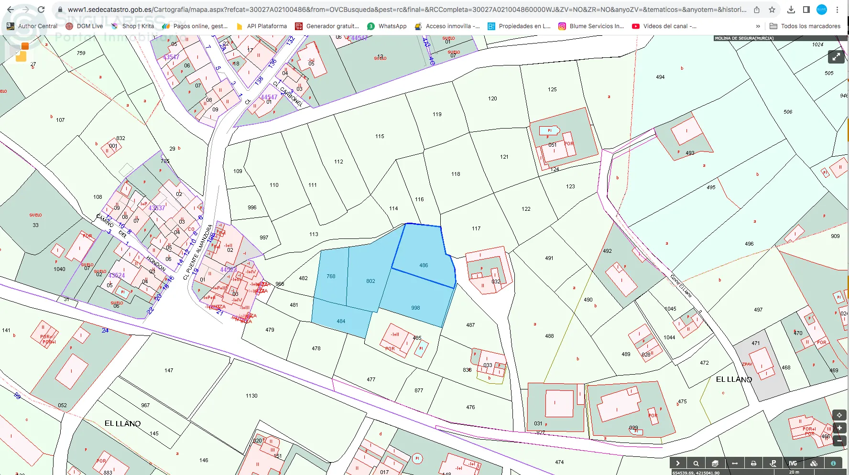Click parcel number 1130 on map

[251, 396]
